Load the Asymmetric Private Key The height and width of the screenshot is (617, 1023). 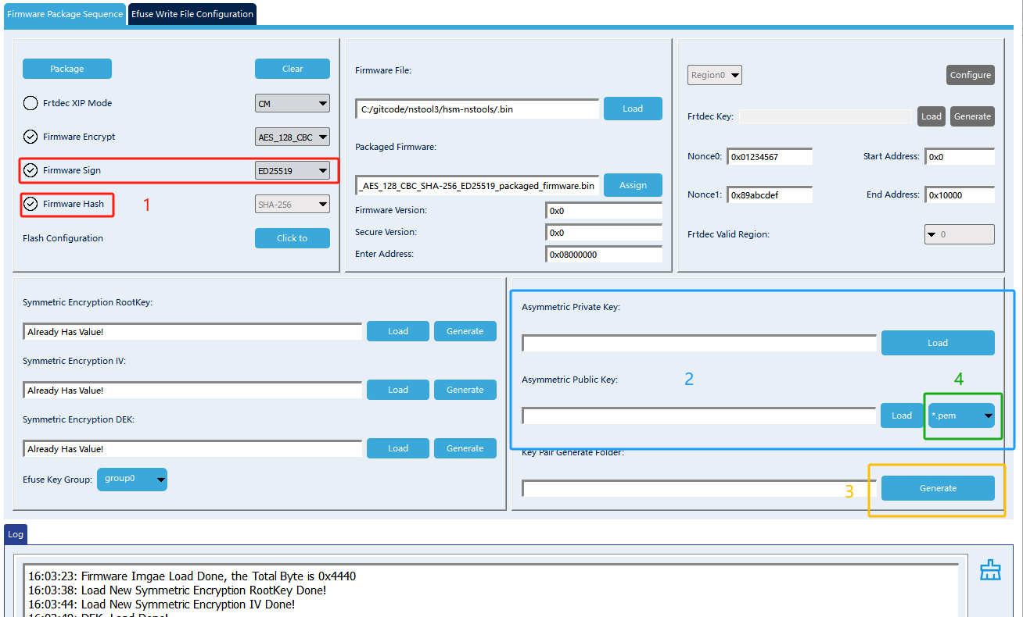coord(938,343)
